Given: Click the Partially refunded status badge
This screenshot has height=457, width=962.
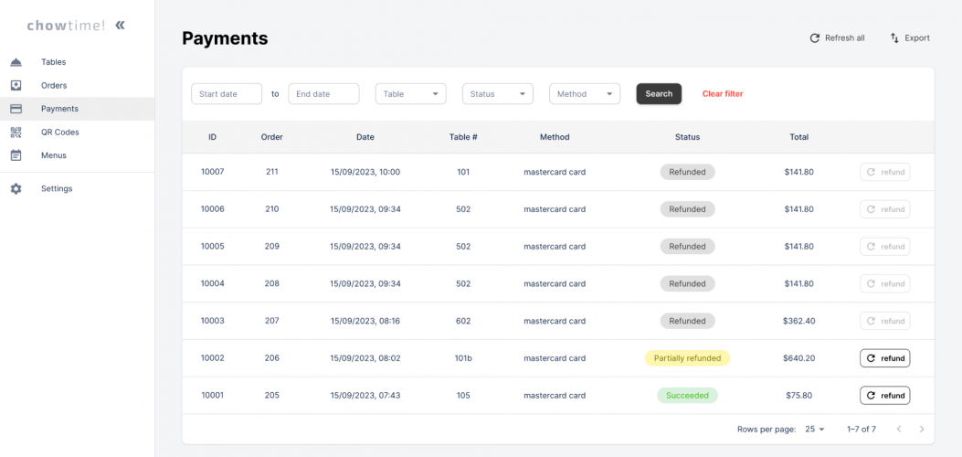Looking at the screenshot, I should (687, 358).
